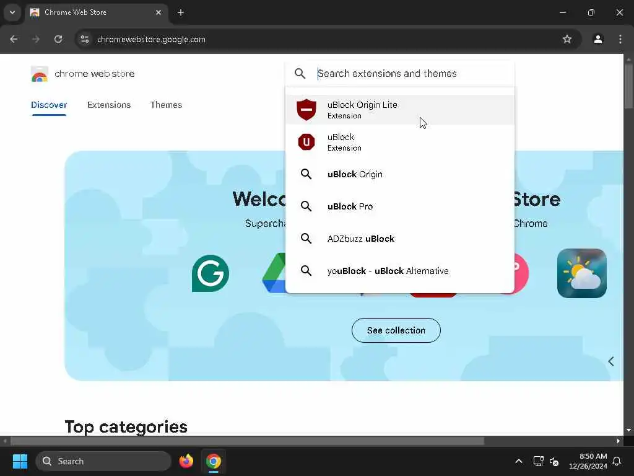Click magnifier icon beside ADZbuzz uBlock
The width and height of the screenshot is (634, 476).
coord(306,239)
